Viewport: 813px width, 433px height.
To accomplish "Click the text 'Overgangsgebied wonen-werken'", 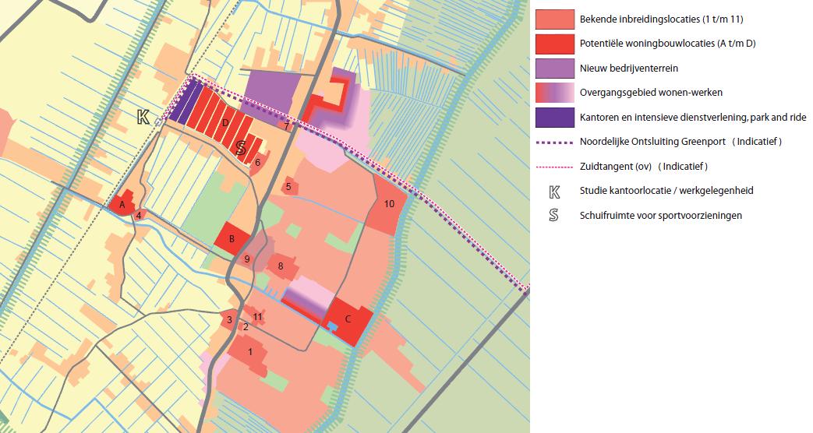I will tap(651, 93).
